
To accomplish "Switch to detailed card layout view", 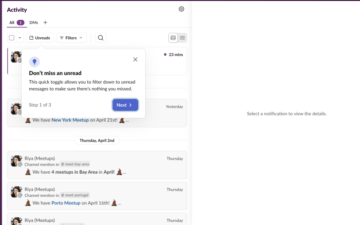I will point(173,38).
